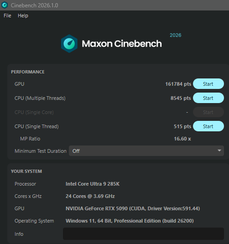Click the disabled CPU (Single Core) Start button
Image resolution: width=229 pixels, height=244 pixels.
click(208, 112)
